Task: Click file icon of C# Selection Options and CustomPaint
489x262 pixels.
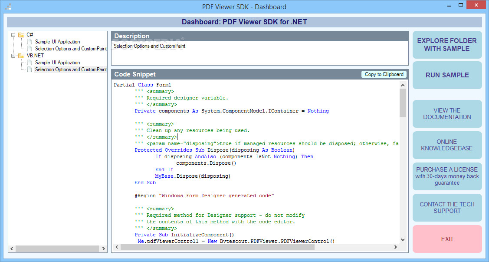Action: tap(30, 48)
